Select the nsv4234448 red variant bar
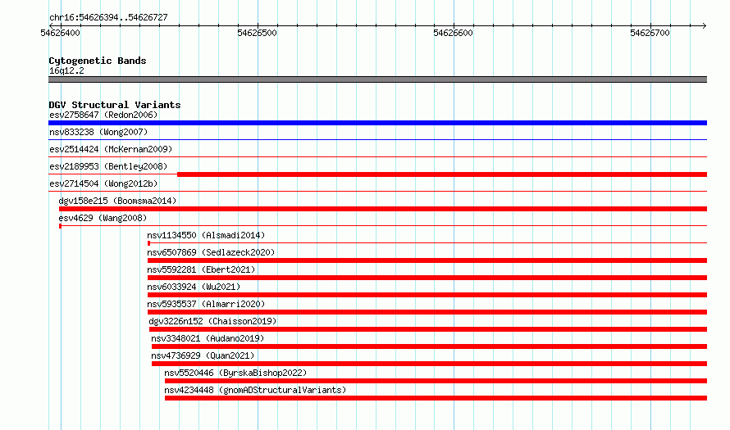 tap(436, 398)
